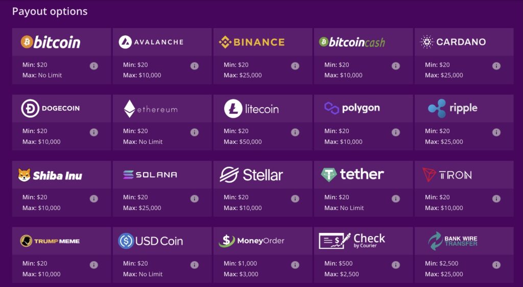
Task: Open info for Bank Wire Transfer
Action: click(496, 265)
